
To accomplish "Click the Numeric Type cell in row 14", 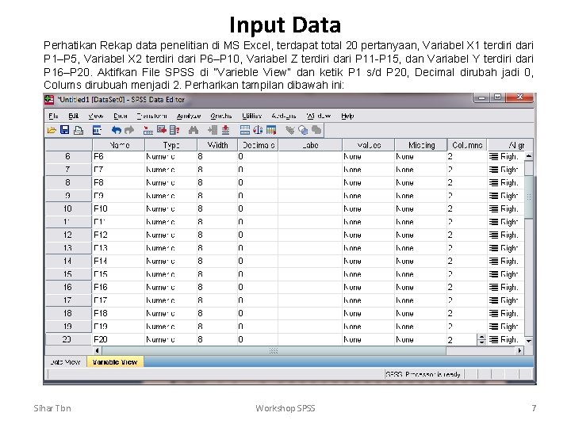I will click(x=171, y=262).
